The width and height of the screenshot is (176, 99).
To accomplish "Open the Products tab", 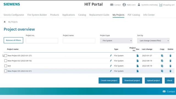I will click(x=54, y=15).
